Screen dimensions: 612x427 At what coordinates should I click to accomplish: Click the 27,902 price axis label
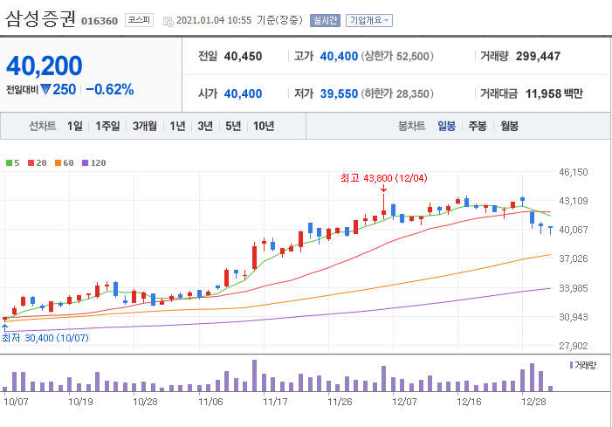(x=574, y=346)
